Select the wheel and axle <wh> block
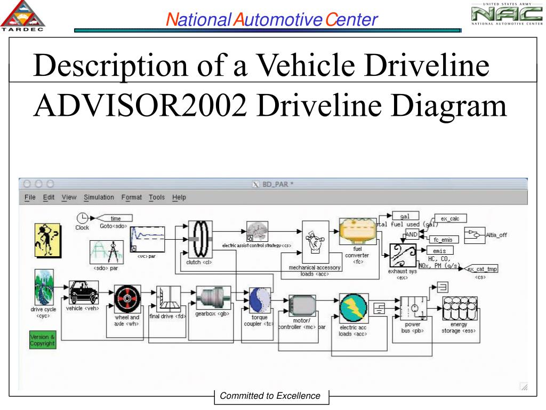This screenshot has width=546, height=410. tap(127, 299)
